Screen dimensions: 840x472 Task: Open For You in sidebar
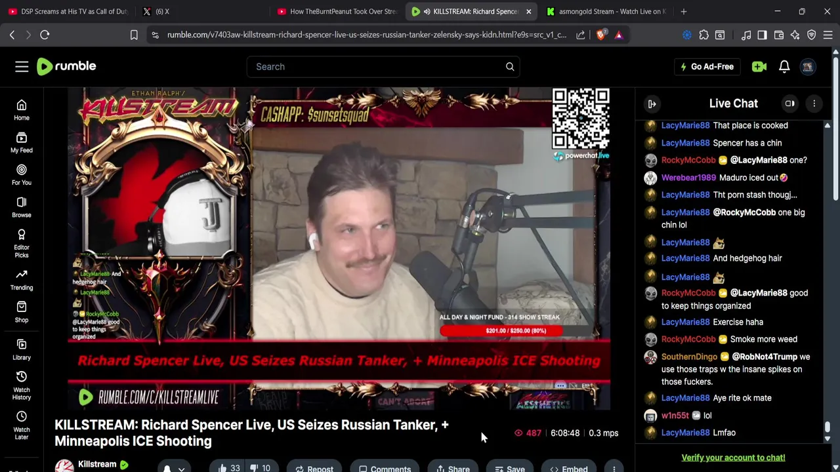pyautogui.click(x=22, y=175)
